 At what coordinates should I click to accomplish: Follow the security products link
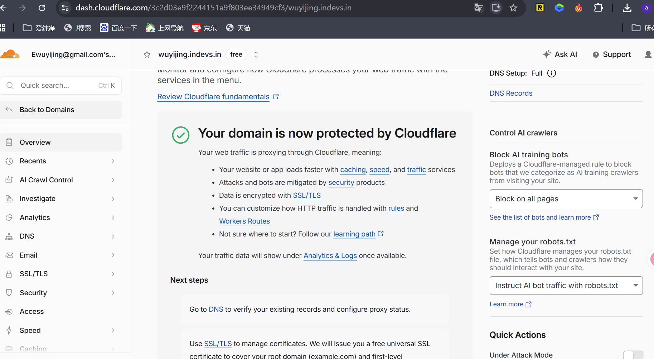341,182
